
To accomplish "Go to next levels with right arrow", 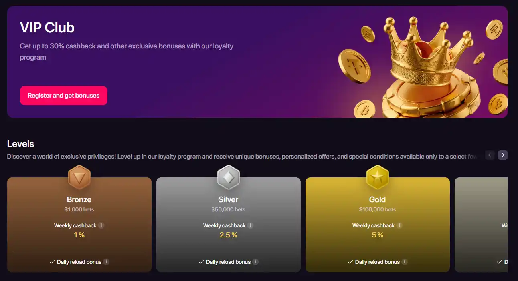I will (x=503, y=155).
